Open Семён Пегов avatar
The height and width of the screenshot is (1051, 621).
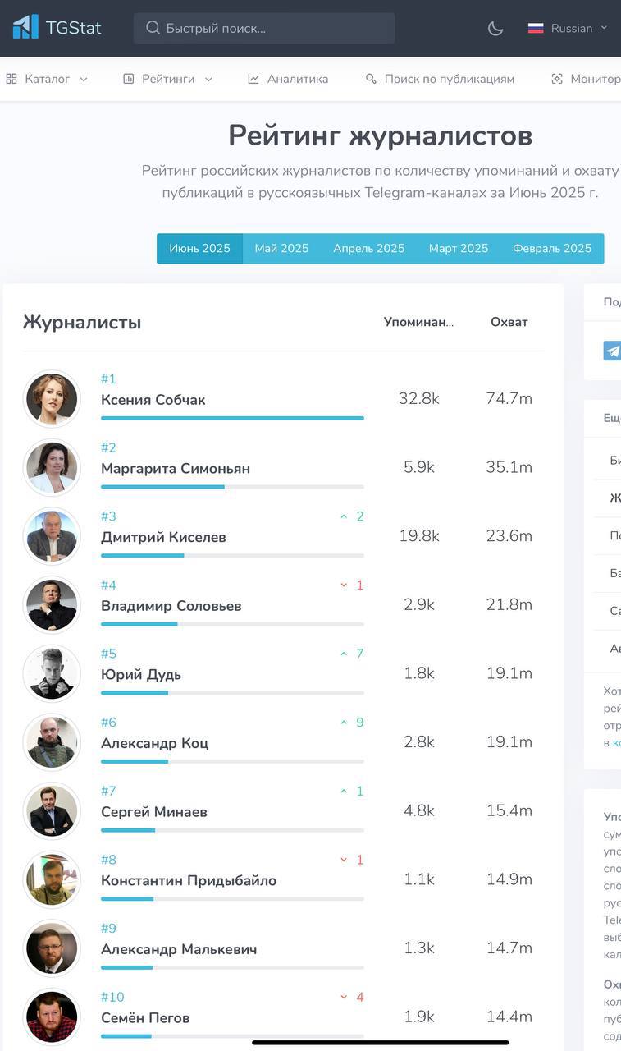[x=52, y=1017]
